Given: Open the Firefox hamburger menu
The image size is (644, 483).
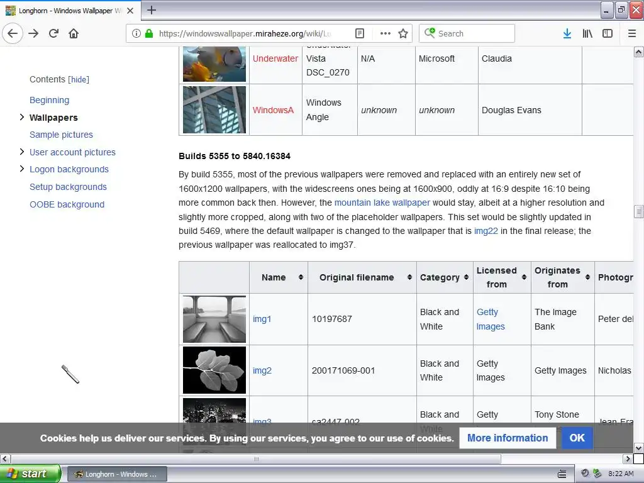Looking at the screenshot, I should (x=632, y=33).
